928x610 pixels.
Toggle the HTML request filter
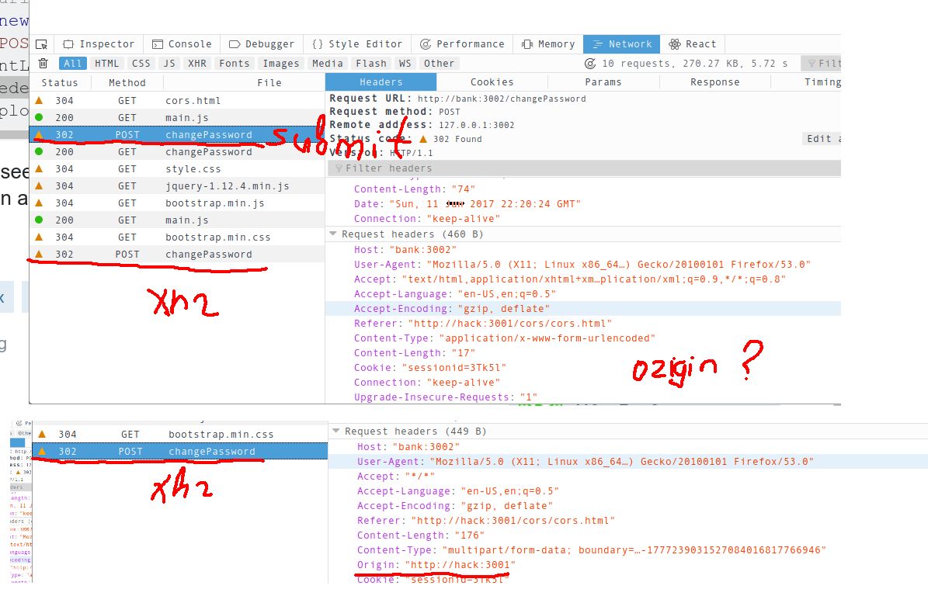[x=107, y=64]
